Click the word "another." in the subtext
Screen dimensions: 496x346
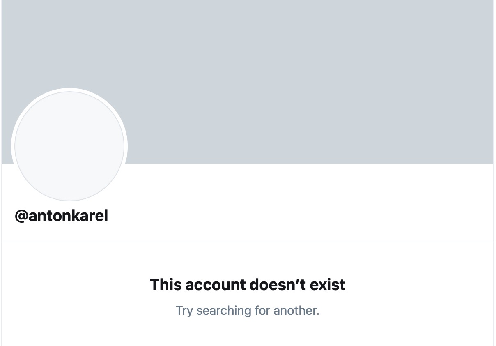click(296, 310)
